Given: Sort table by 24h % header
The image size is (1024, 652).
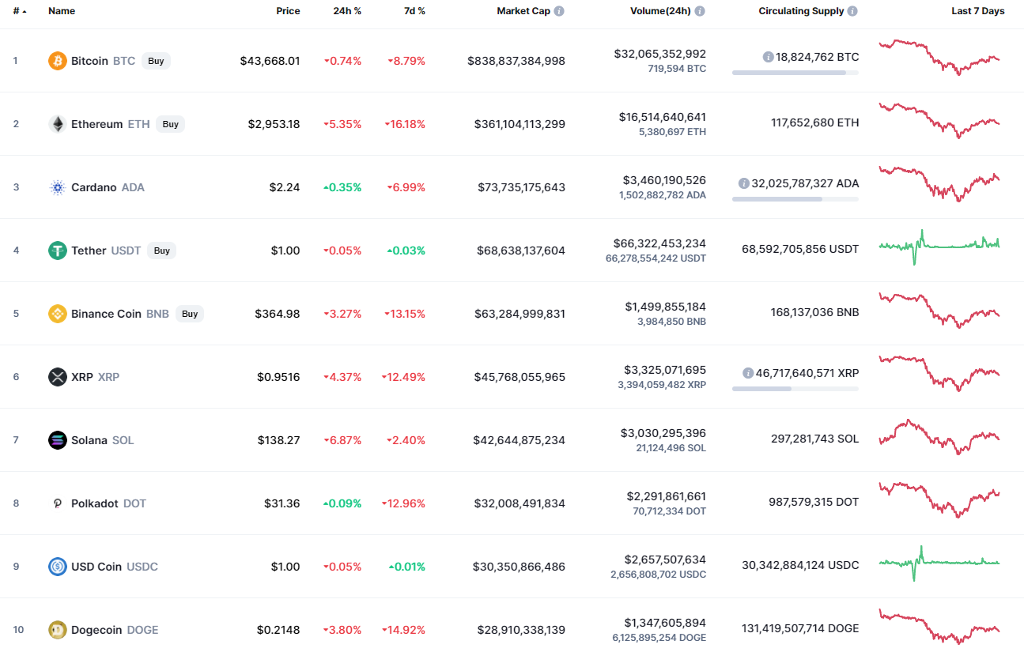Looking at the screenshot, I should pyautogui.click(x=347, y=11).
